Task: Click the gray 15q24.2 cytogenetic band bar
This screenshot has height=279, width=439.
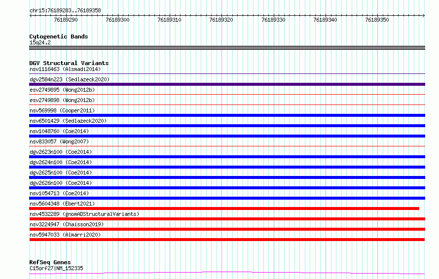Action: tap(227, 48)
